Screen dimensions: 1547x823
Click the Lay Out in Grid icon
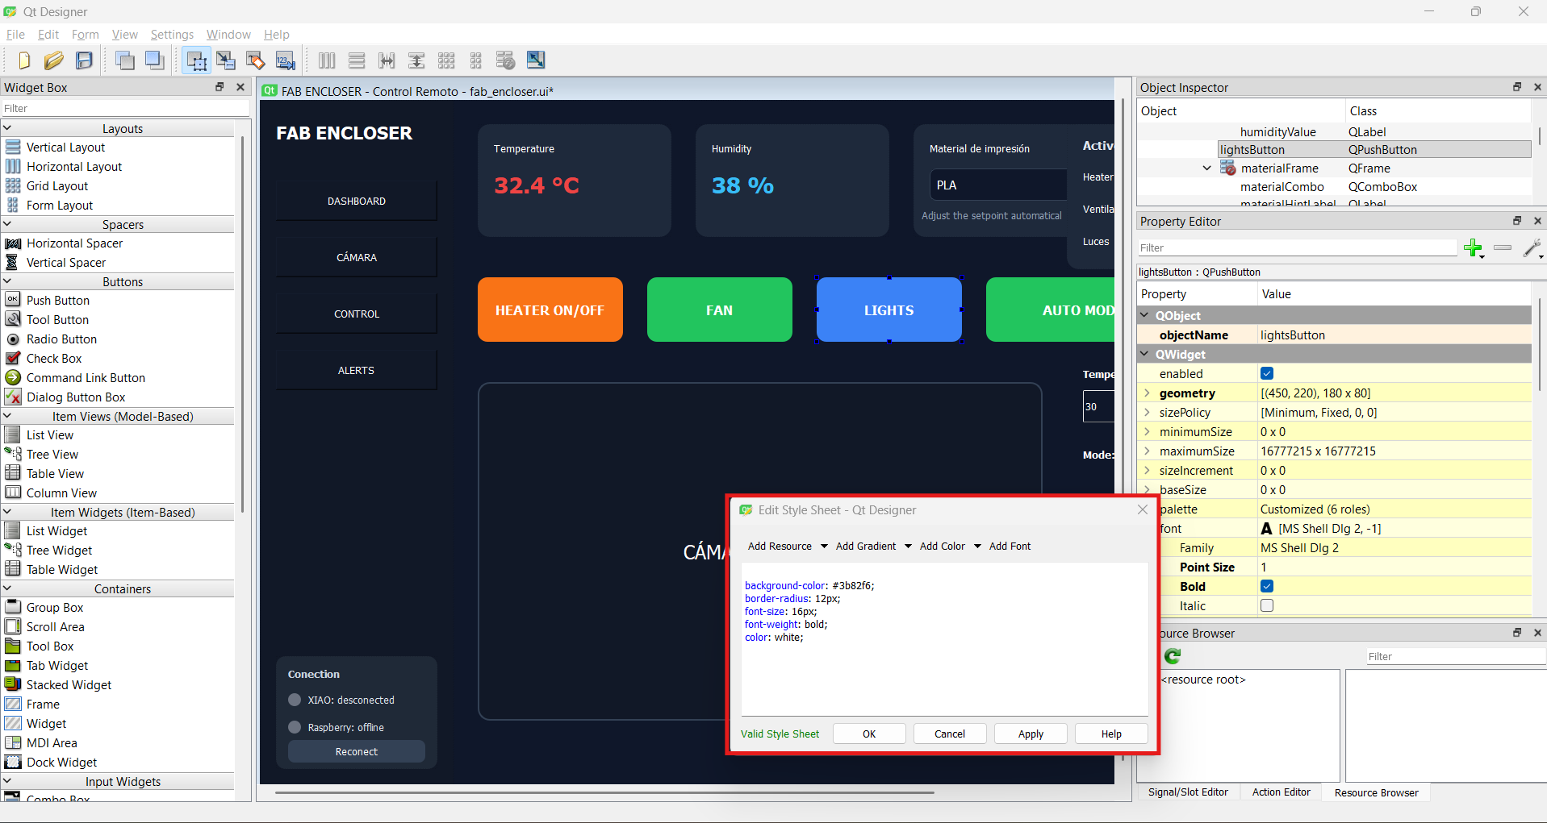click(x=446, y=60)
